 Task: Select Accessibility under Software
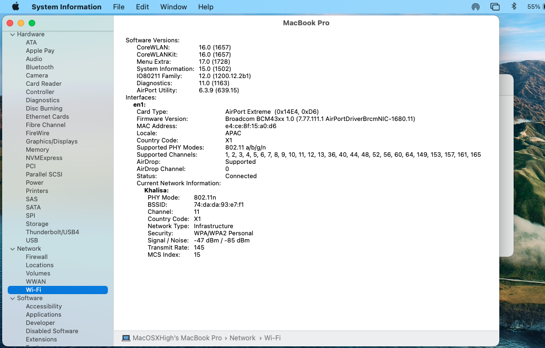pos(44,307)
